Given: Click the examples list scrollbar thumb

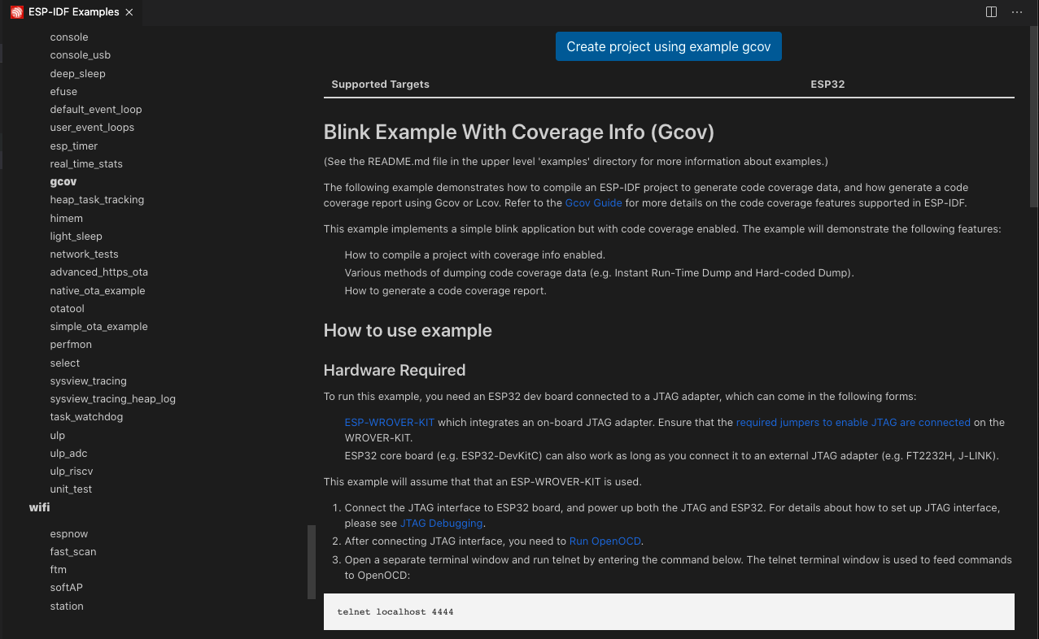Looking at the screenshot, I should point(311,562).
